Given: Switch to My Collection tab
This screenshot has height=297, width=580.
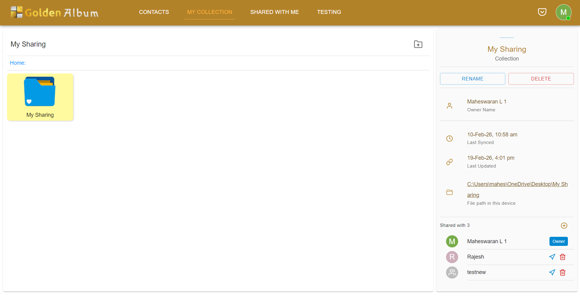Looking at the screenshot, I should tap(210, 12).
